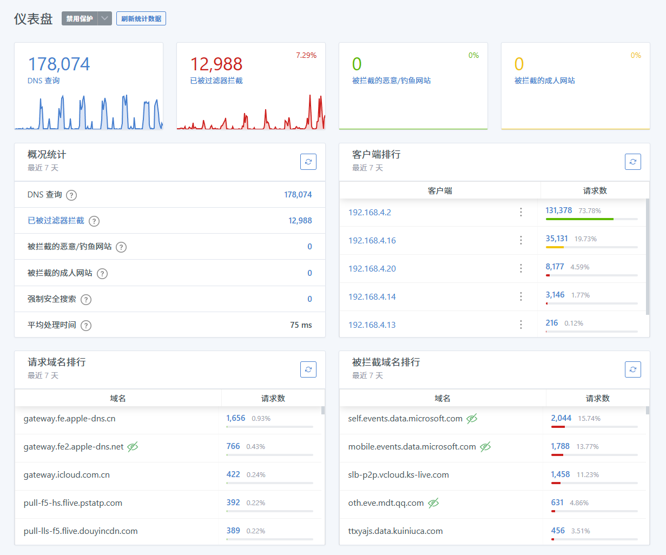Click request count 392
Image resolution: width=666 pixels, height=555 pixels.
[x=233, y=503]
